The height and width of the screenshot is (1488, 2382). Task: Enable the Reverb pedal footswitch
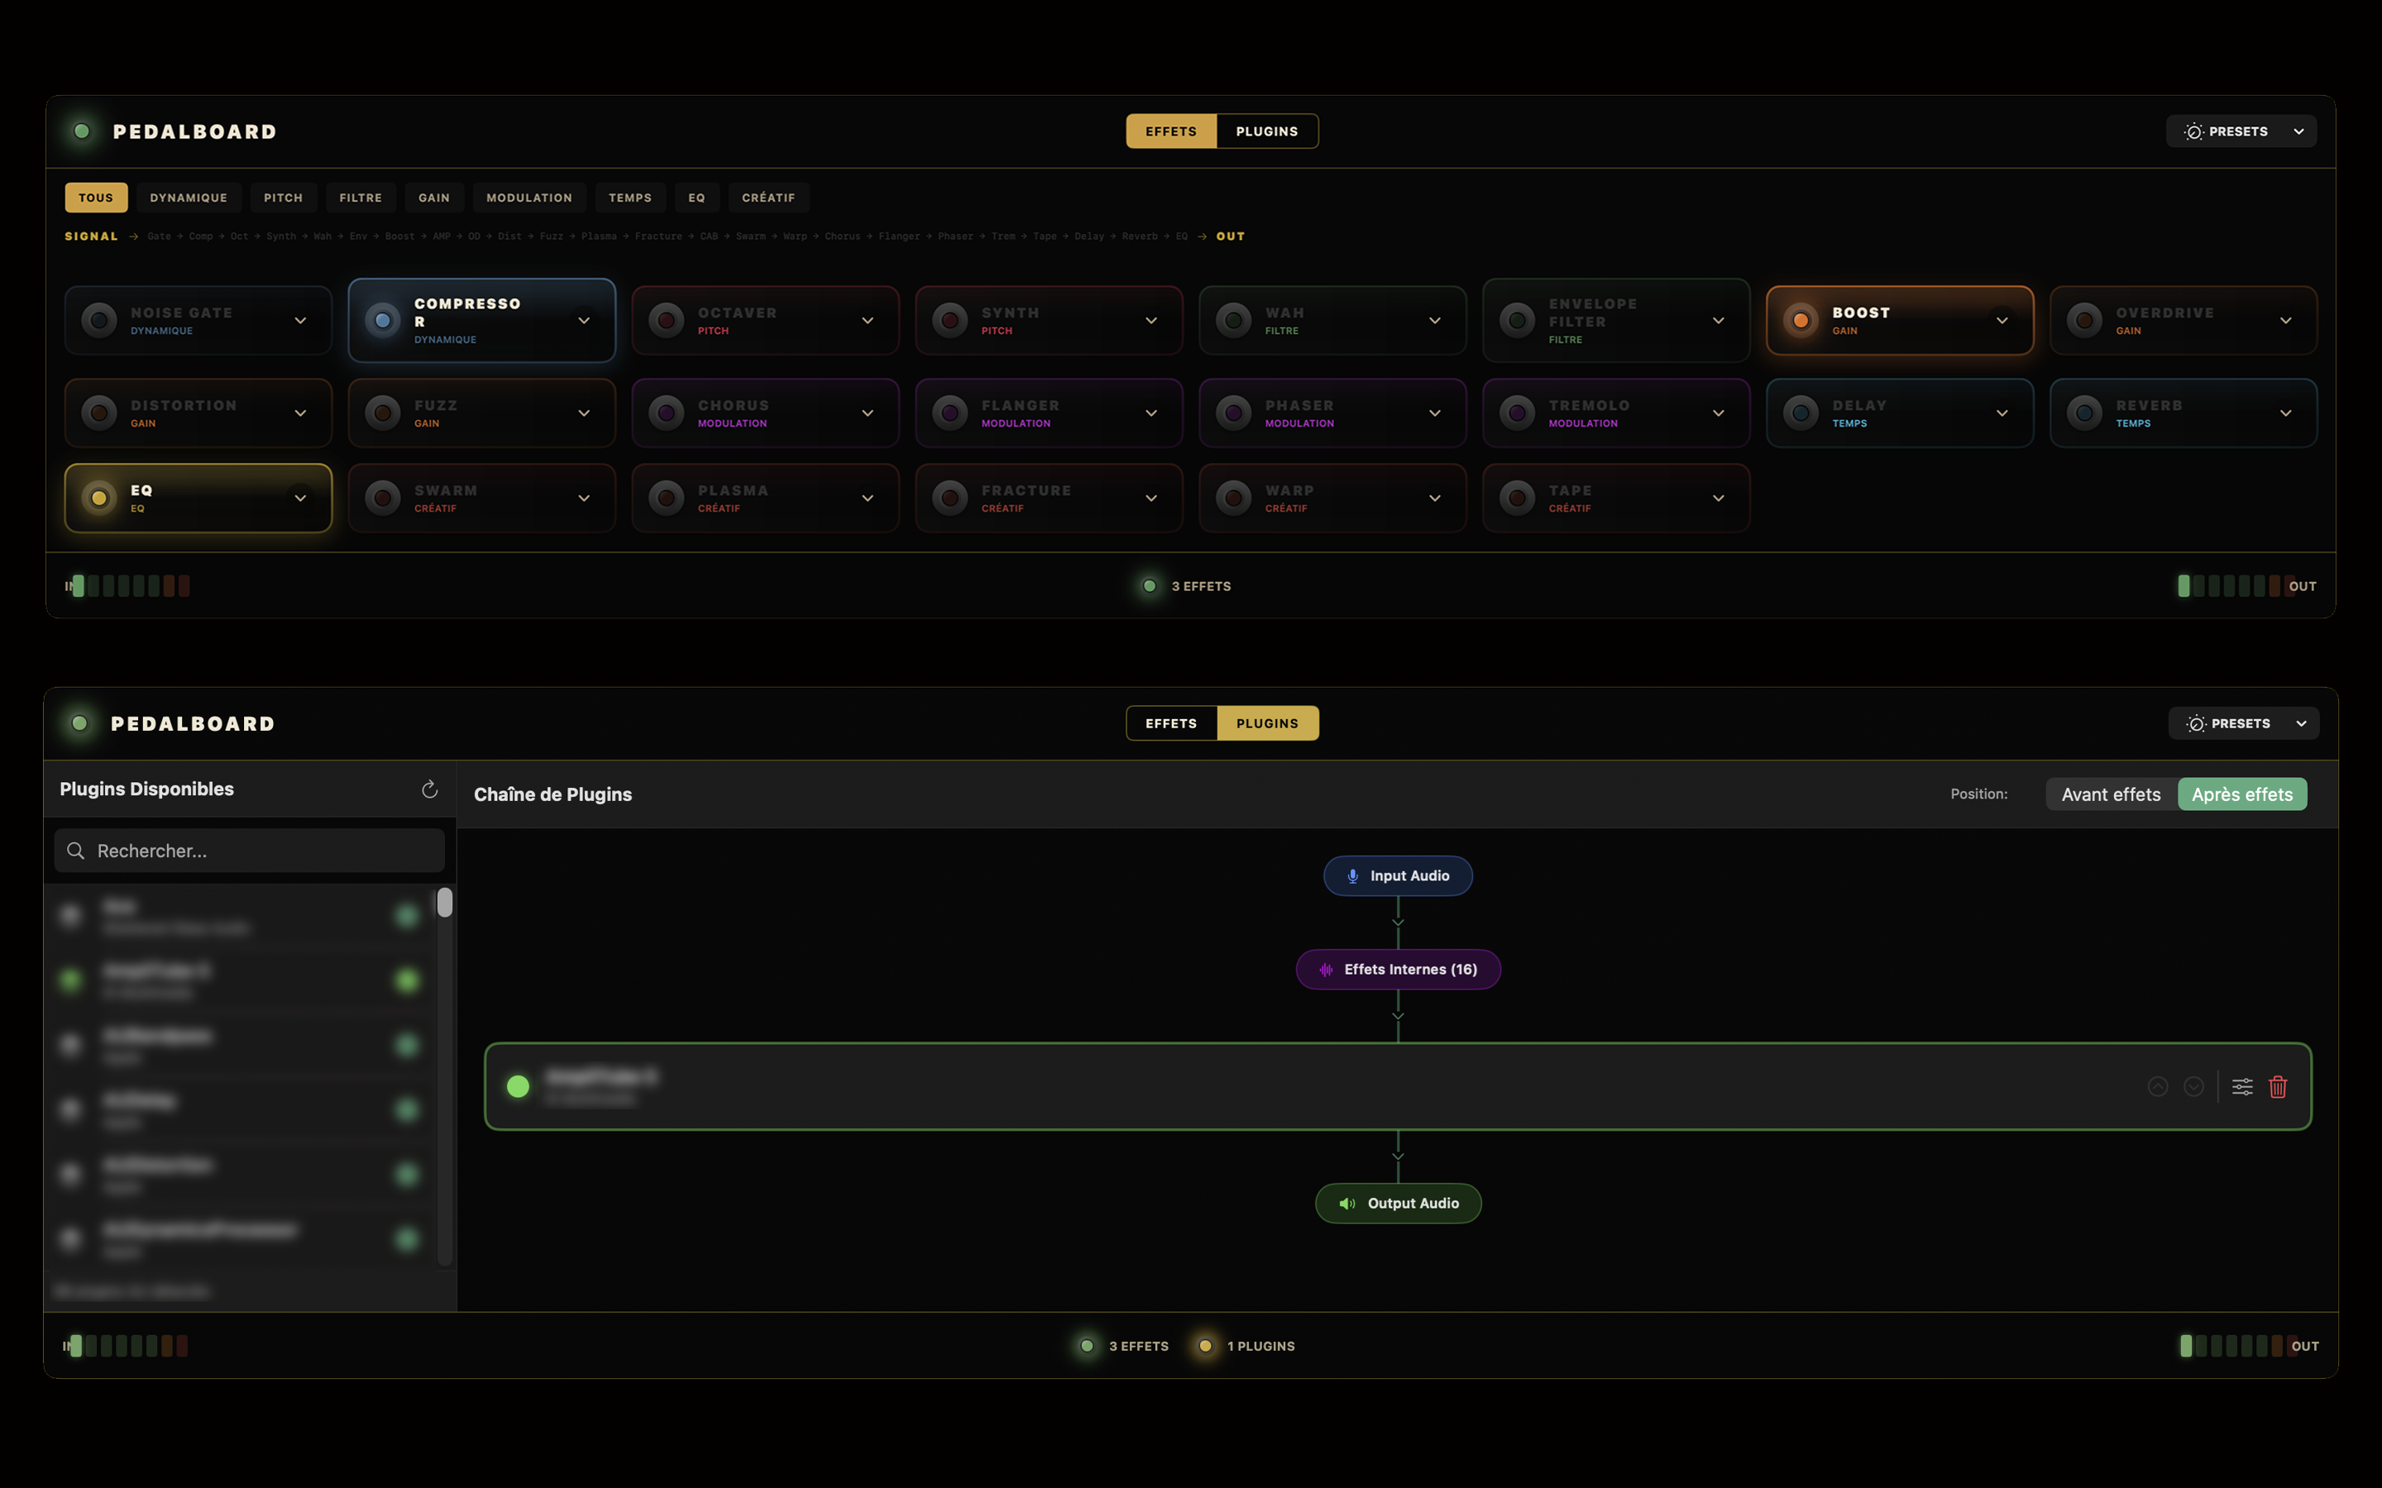pyautogui.click(x=2083, y=413)
